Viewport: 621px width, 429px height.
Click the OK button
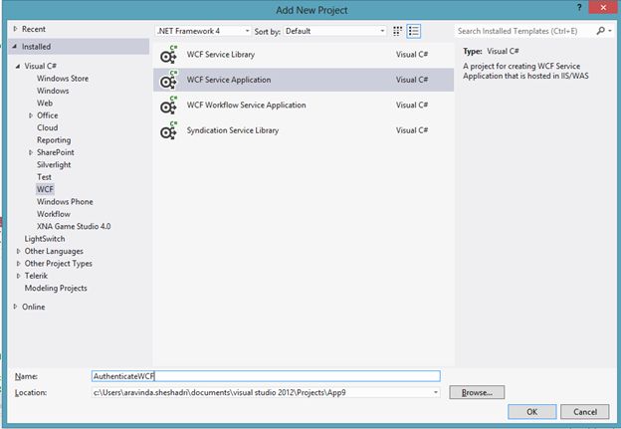coord(531,411)
